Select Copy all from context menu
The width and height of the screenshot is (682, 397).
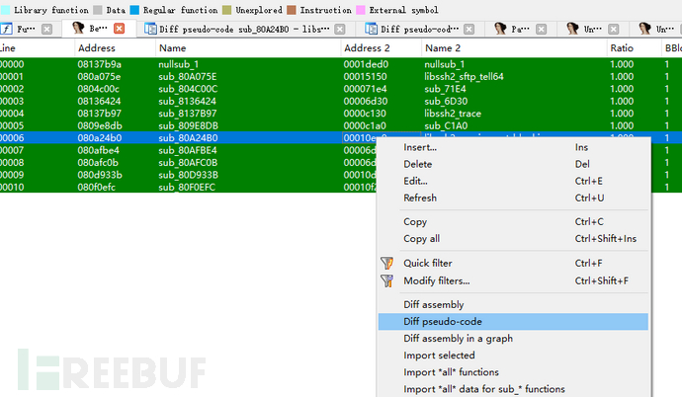pyautogui.click(x=422, y=238)
